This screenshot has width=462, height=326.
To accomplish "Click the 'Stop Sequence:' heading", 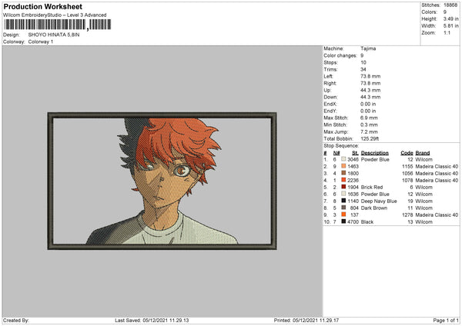I will (x=341, y=145).
